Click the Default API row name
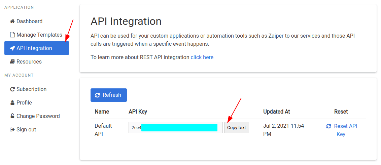This screenshot has width=381, height=165. [x=103, y=130]
